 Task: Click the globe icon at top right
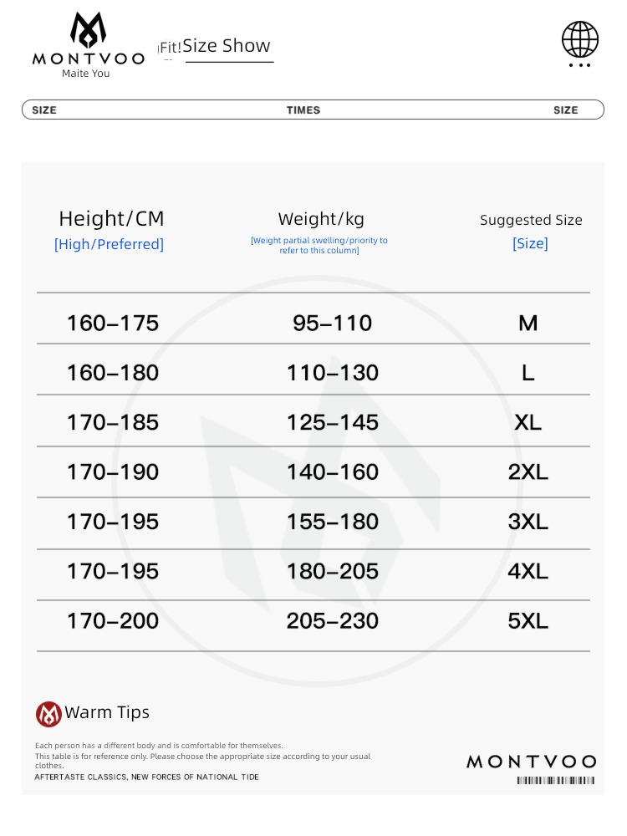click(580, 39)
